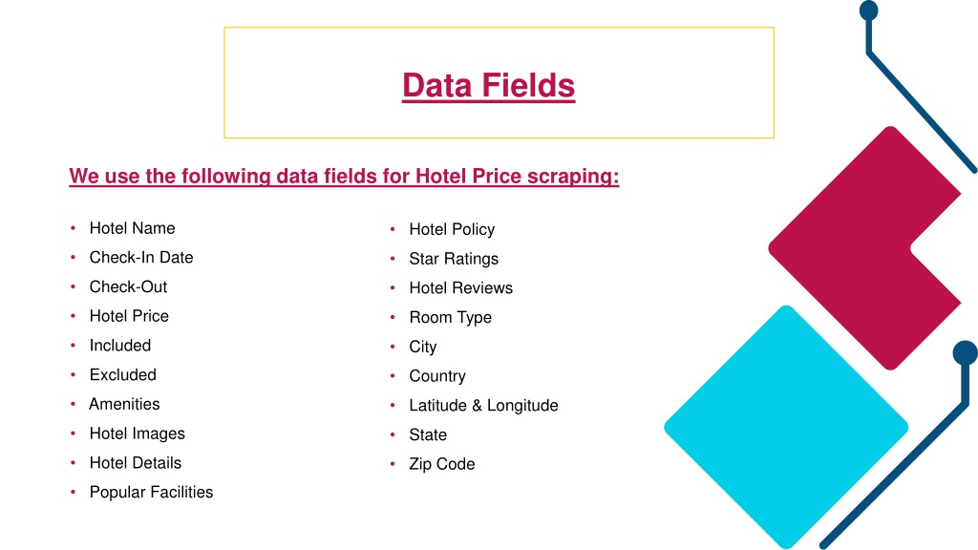Click the Data Fields title heading

(488, 85)
